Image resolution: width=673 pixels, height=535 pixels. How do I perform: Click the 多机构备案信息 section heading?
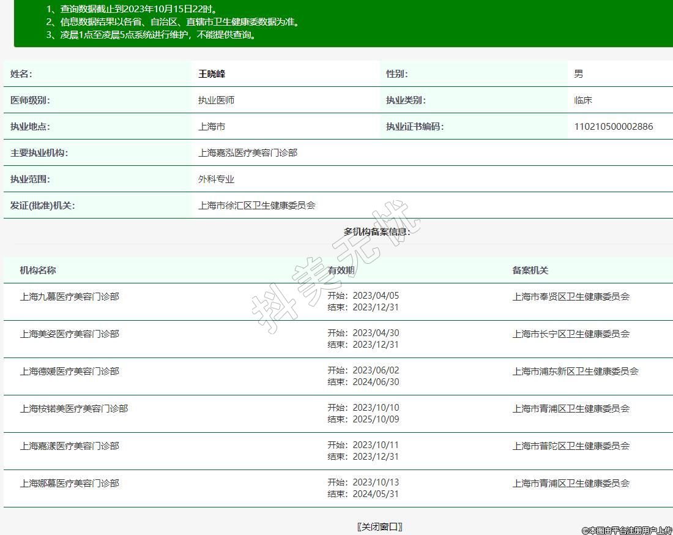pos(377,231)
